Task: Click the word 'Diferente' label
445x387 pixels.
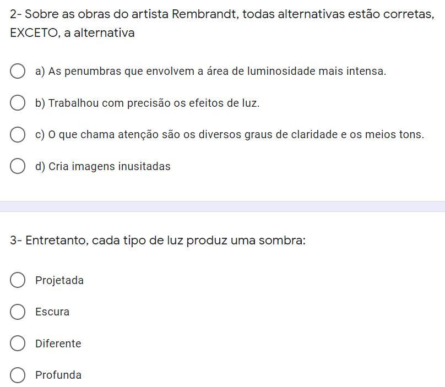Action: (x=58, y=344)
